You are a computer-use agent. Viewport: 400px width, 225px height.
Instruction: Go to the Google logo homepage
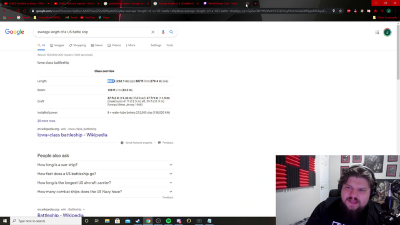14,32
